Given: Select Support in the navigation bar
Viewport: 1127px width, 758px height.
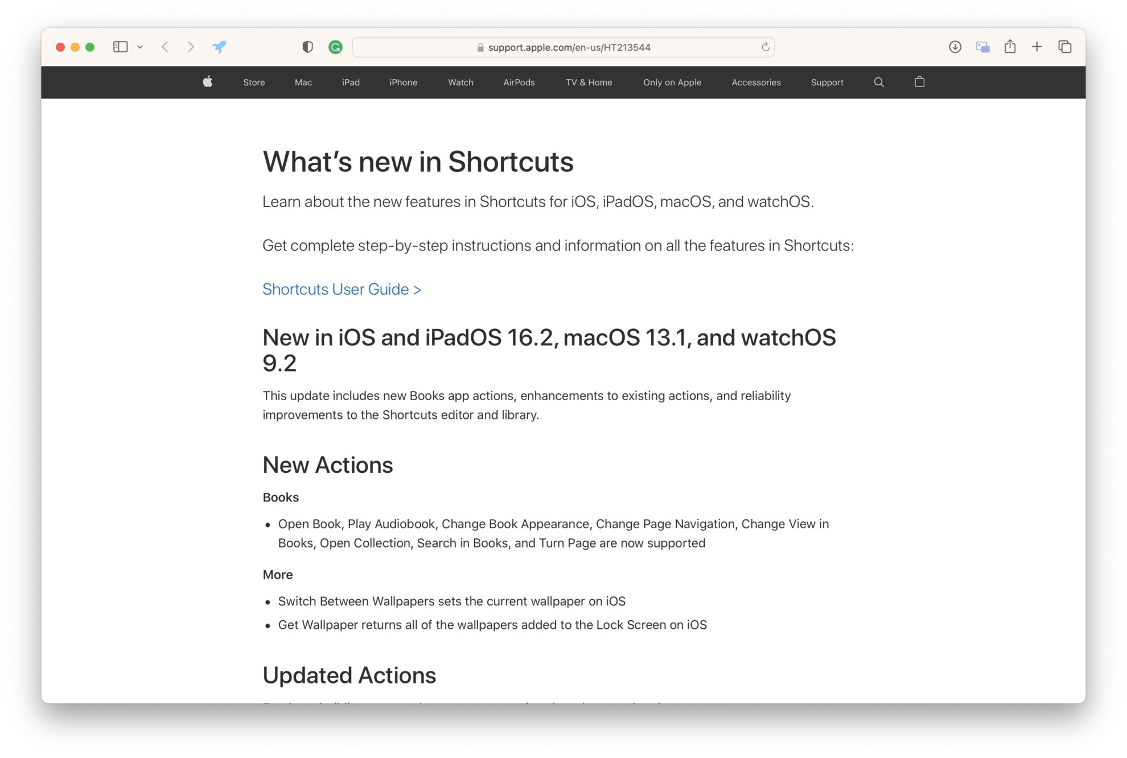Looking at the screenshot, I should pos(827,83).
